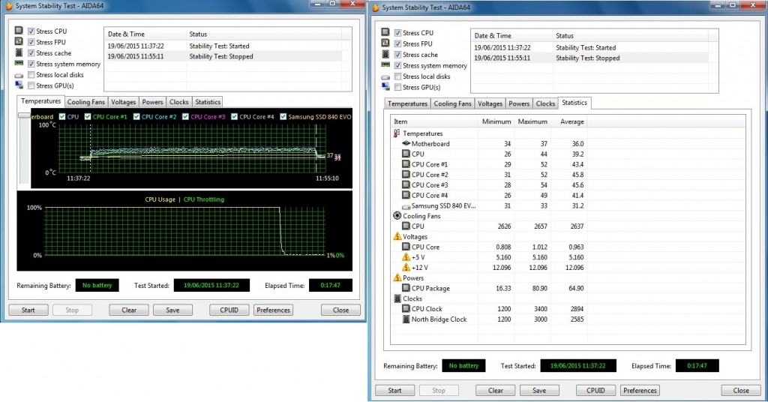Open Cooling Fans tab in the Statistics window
768x402 pixels.
pos(453,103)
